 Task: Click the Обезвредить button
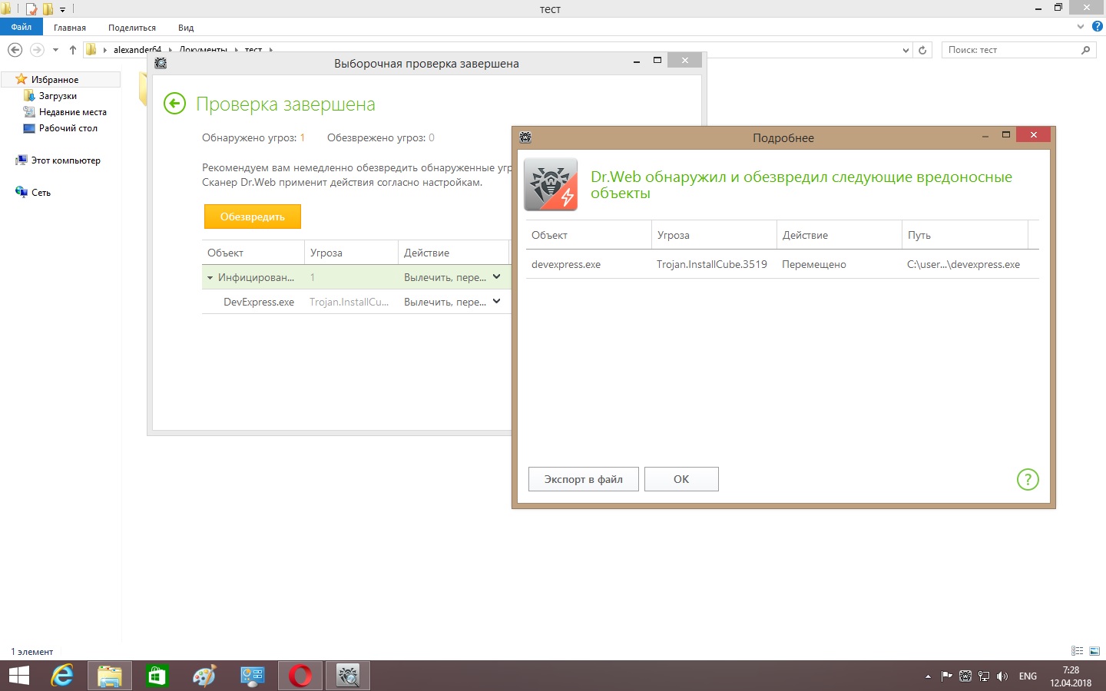(253, 217)
